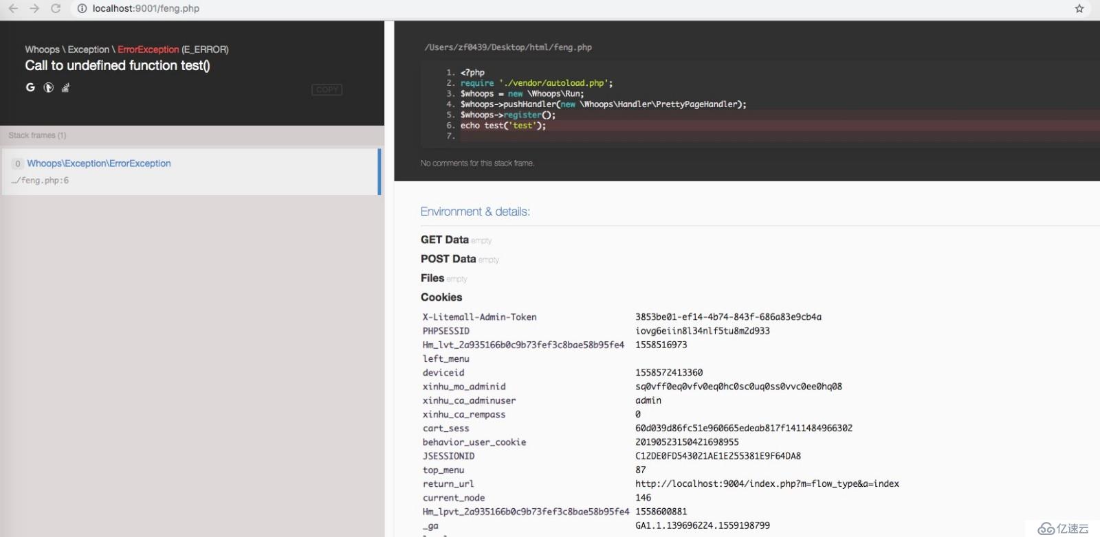The width and height of the screenshot is (1100, 537).
Task: Click code line 3 '$whoops = new \Whoops\Run;'
Action: point(522,93)
